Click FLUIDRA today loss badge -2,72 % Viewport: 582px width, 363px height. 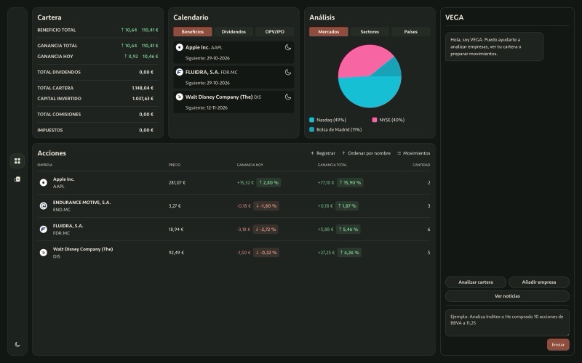pos(266,229)
